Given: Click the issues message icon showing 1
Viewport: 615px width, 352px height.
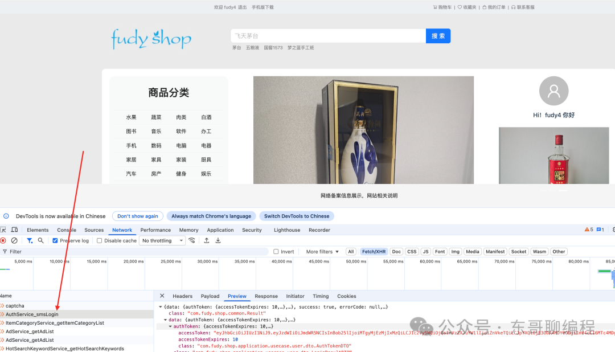Looking at the screenshot, I should (600, 230).
